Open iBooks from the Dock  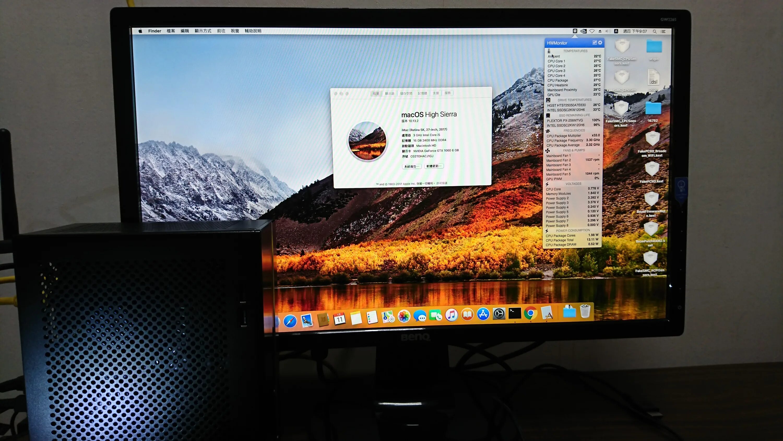click(467, 314)
